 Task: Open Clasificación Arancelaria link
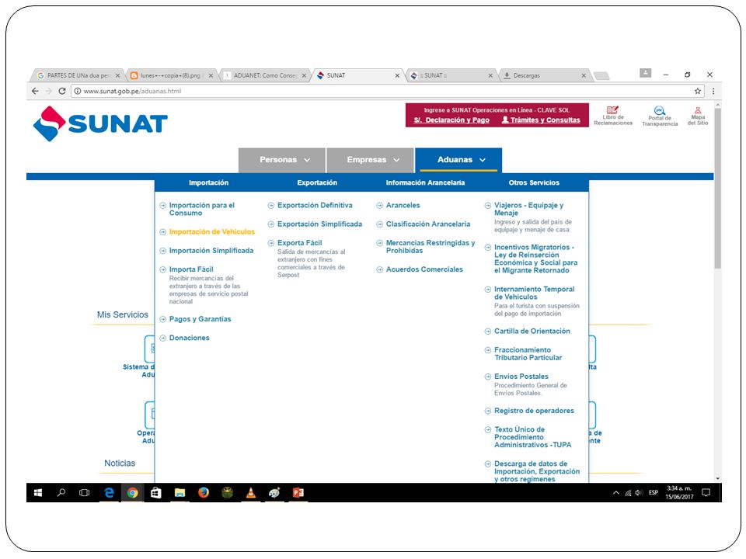pyautogui.click(x=427, y=224)
